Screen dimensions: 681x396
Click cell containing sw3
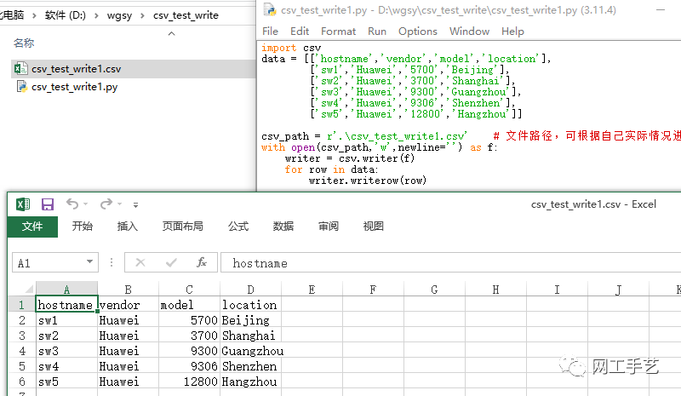point(66,351)
